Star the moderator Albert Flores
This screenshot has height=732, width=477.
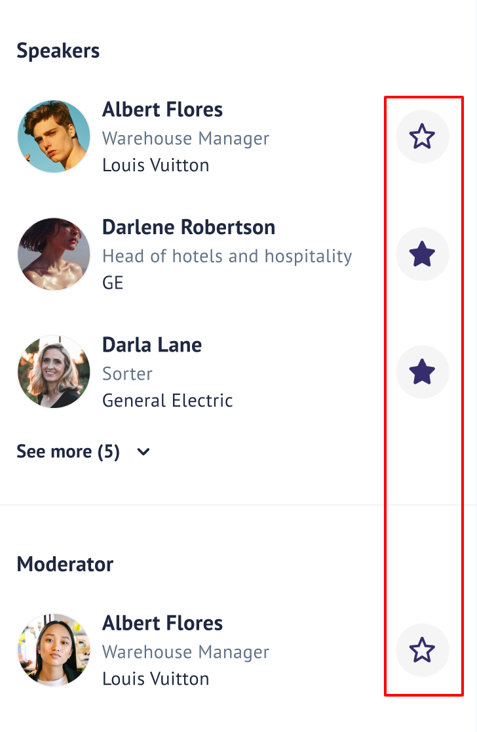pos(422,651)
